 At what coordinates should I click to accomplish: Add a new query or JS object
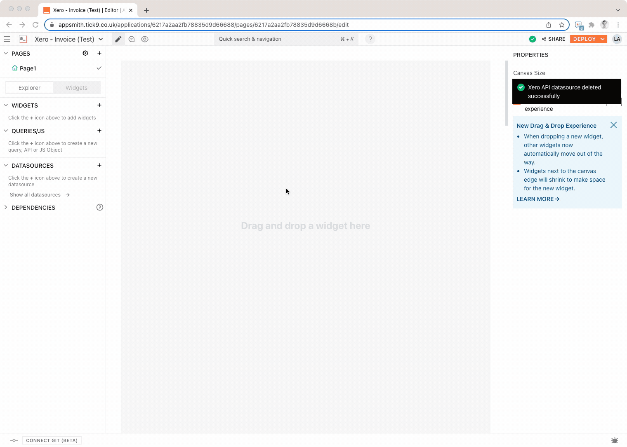99,131
